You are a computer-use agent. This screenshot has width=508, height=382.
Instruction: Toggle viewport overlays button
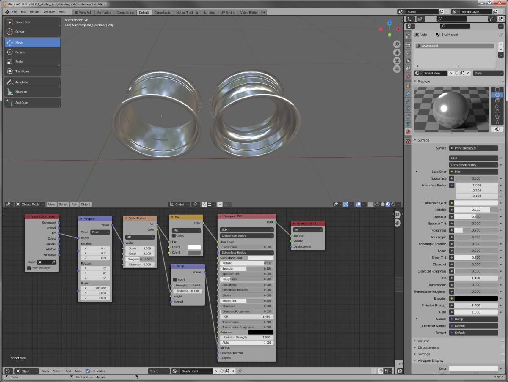358,204
